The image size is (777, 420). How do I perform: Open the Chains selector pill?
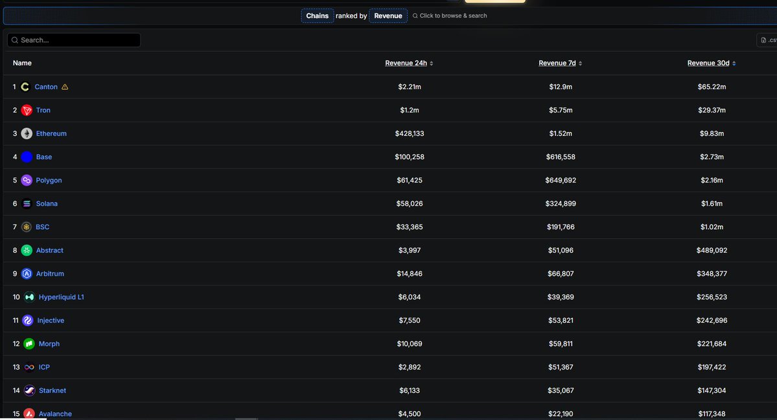pyautogui.click(x=317, y=16)
